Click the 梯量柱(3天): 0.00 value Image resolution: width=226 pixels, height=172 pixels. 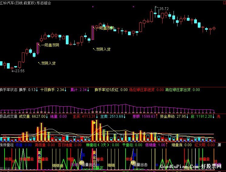[x=103, y=145]
